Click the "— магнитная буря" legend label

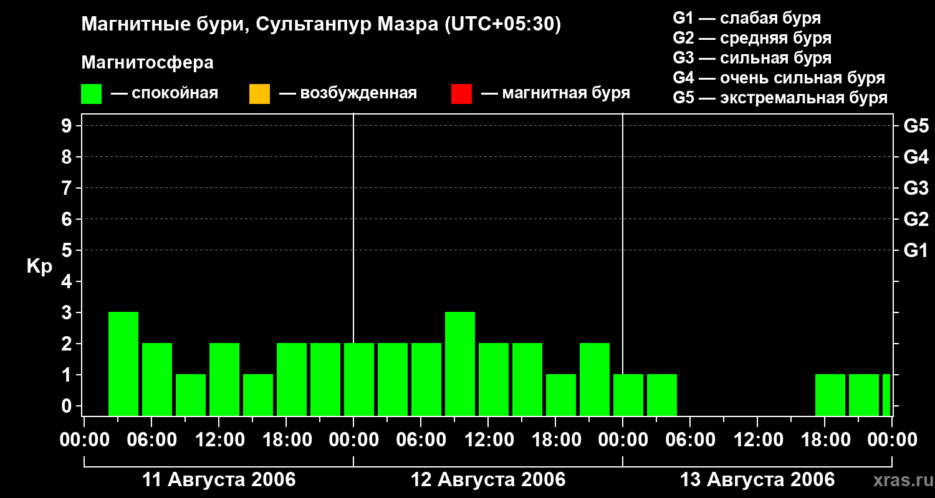556,94
